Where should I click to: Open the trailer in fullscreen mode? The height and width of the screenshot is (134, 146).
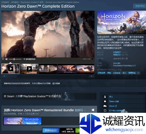(x=92, y=59)
